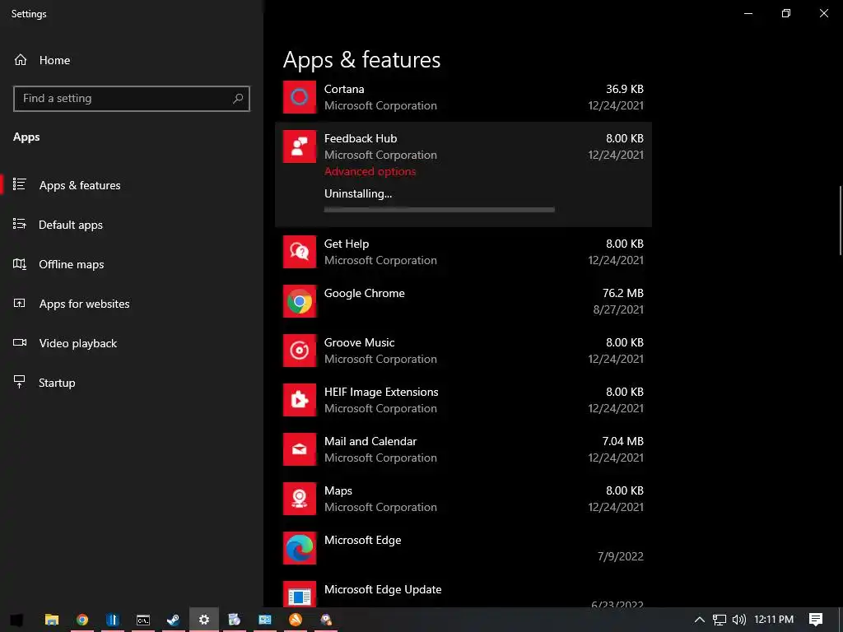Select the Mail and Calendar entry name

370,441
